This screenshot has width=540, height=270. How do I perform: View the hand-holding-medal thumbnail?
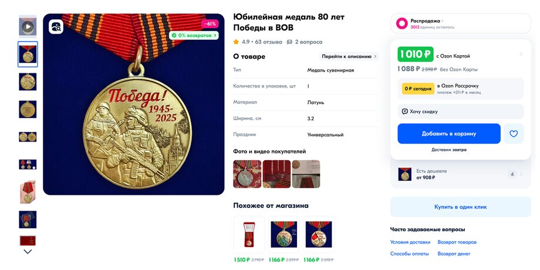(28, 191)
